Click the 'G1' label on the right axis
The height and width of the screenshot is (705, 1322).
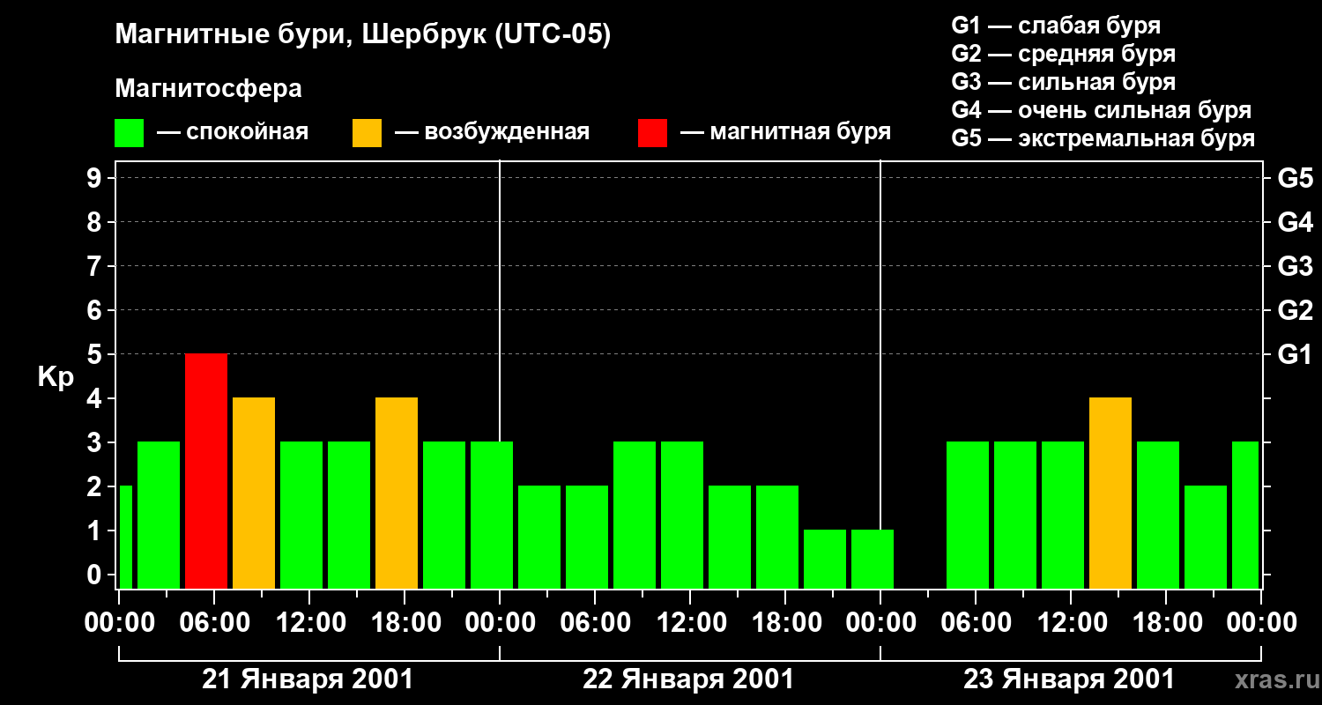pos(1296,354)
